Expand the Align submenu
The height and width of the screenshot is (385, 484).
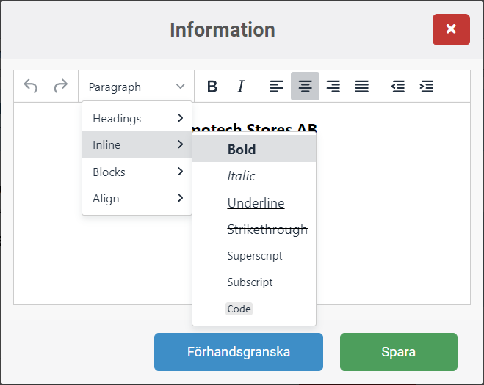pos(137,198)
